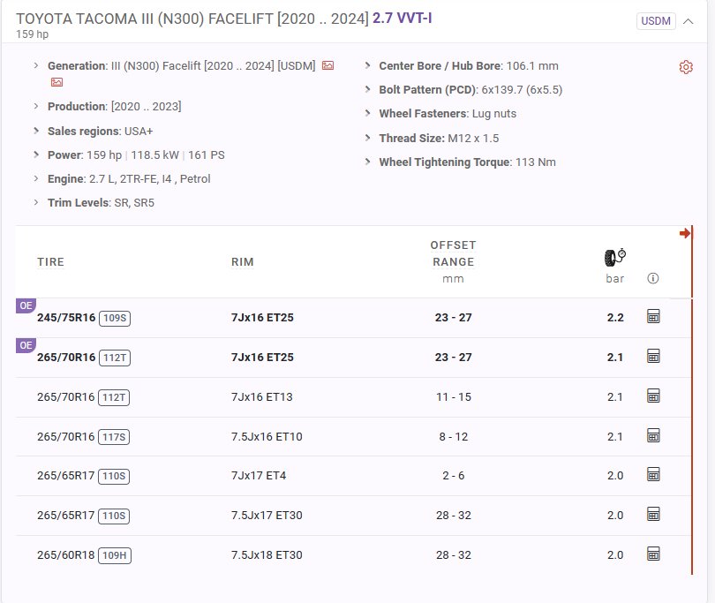Select rim 7.5Jx18 ET30
The height and width of the screenshot is (603, 715).
point(267,555)
